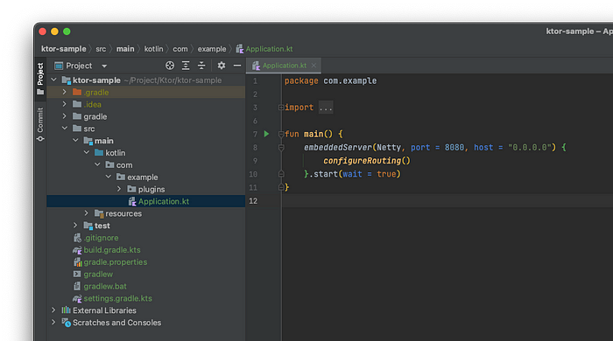Click the macOS green zoom button
Screen dimensions: 613x341
point(67,31)
